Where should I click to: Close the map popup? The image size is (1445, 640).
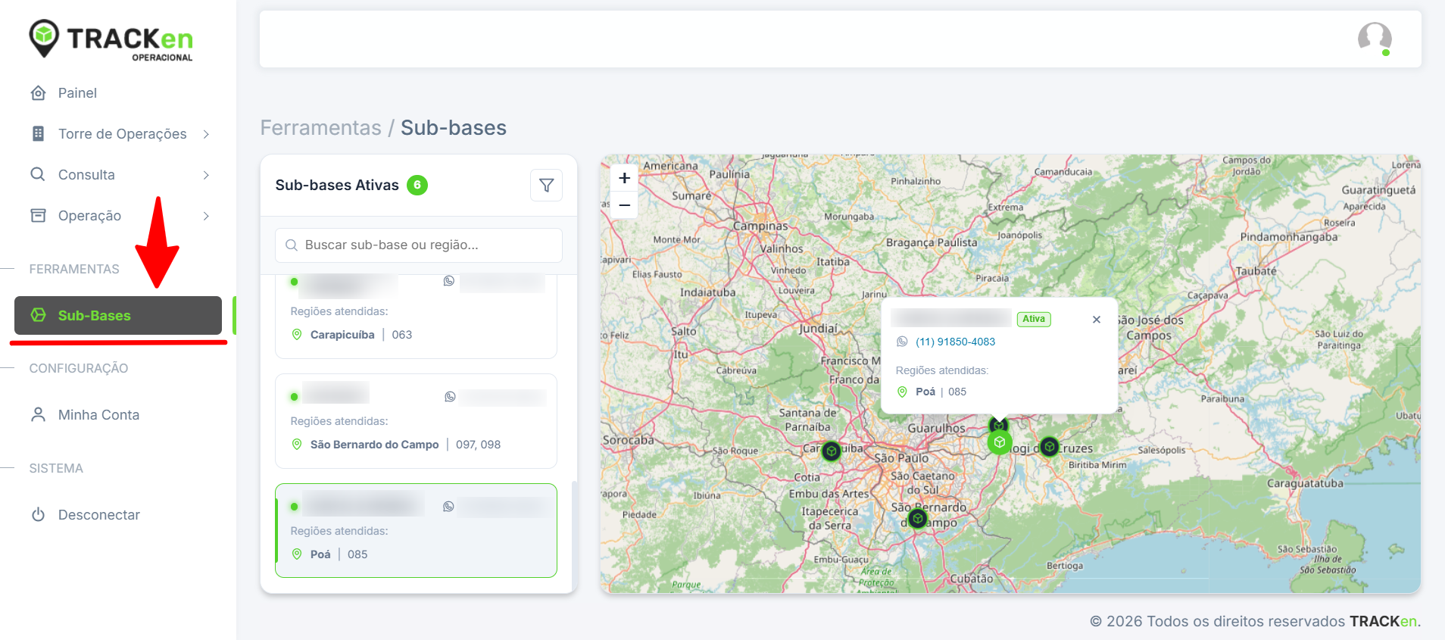coord(1096,320)
